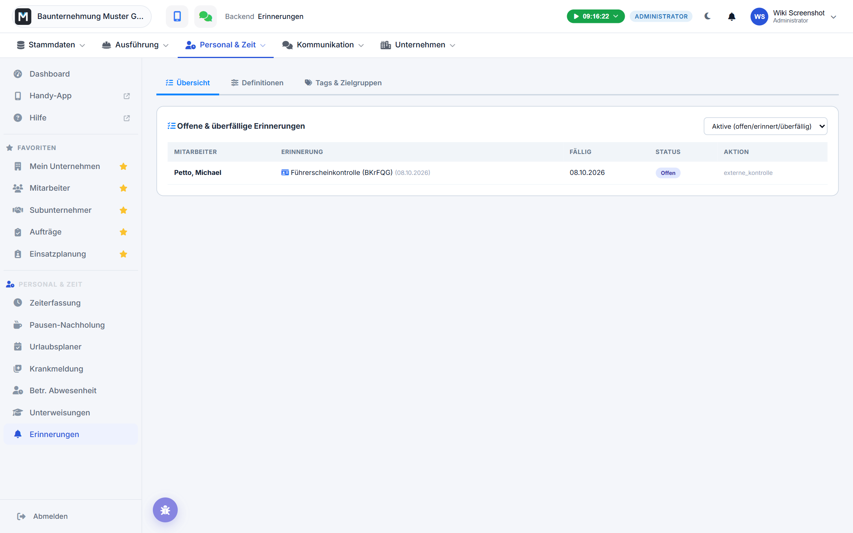853x533 pixels.
Task: Click the WS user avatar
Action: click(759, 17)
